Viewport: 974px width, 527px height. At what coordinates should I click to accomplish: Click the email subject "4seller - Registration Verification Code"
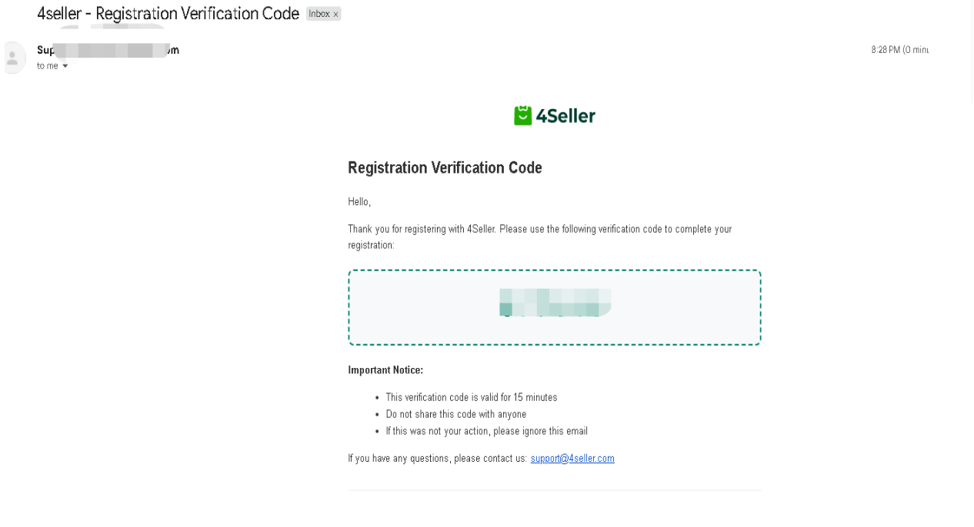point(168,14)
